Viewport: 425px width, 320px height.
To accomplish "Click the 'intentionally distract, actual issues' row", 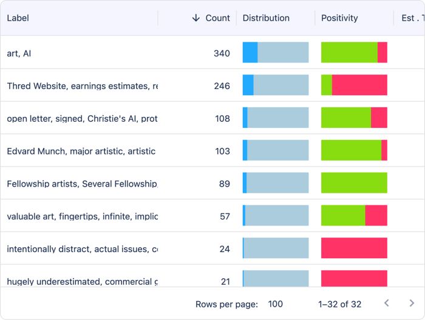I will [82, 249].
